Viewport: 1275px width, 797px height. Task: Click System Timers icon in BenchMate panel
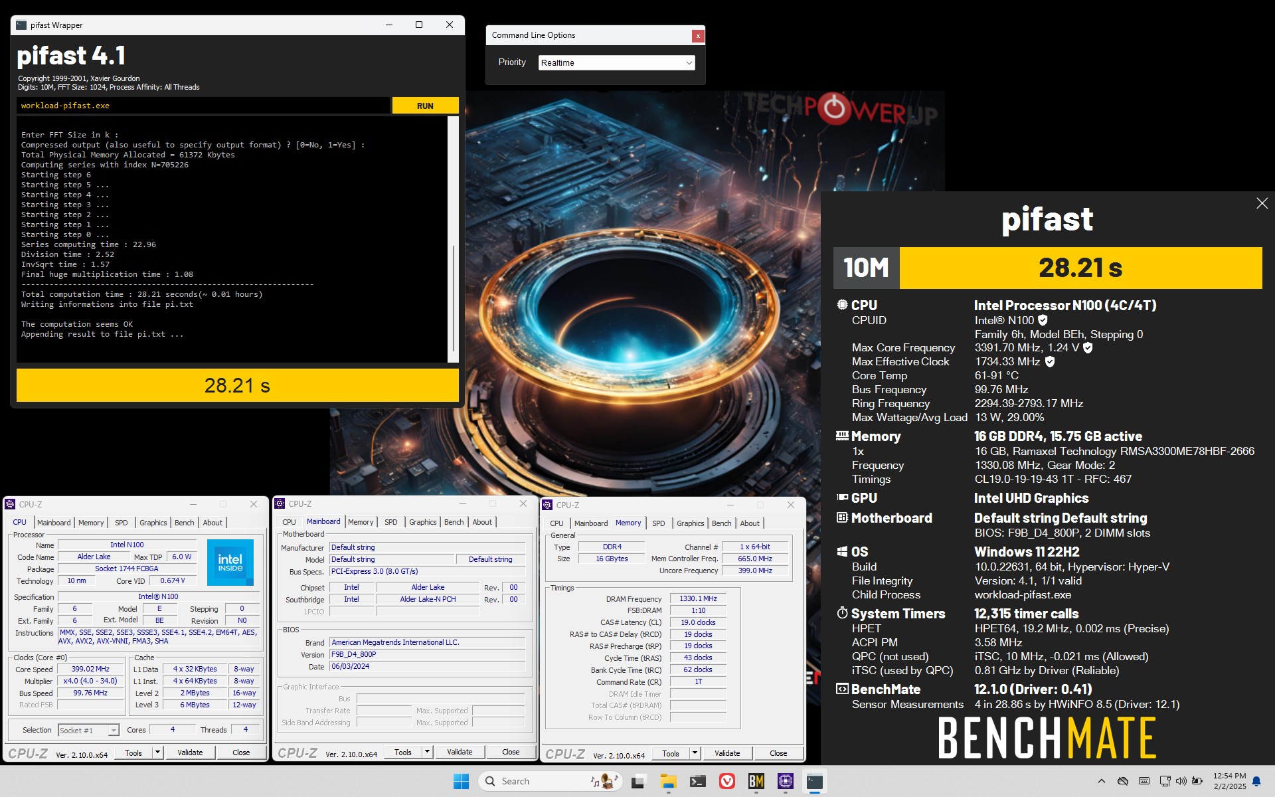coord(842,612)
